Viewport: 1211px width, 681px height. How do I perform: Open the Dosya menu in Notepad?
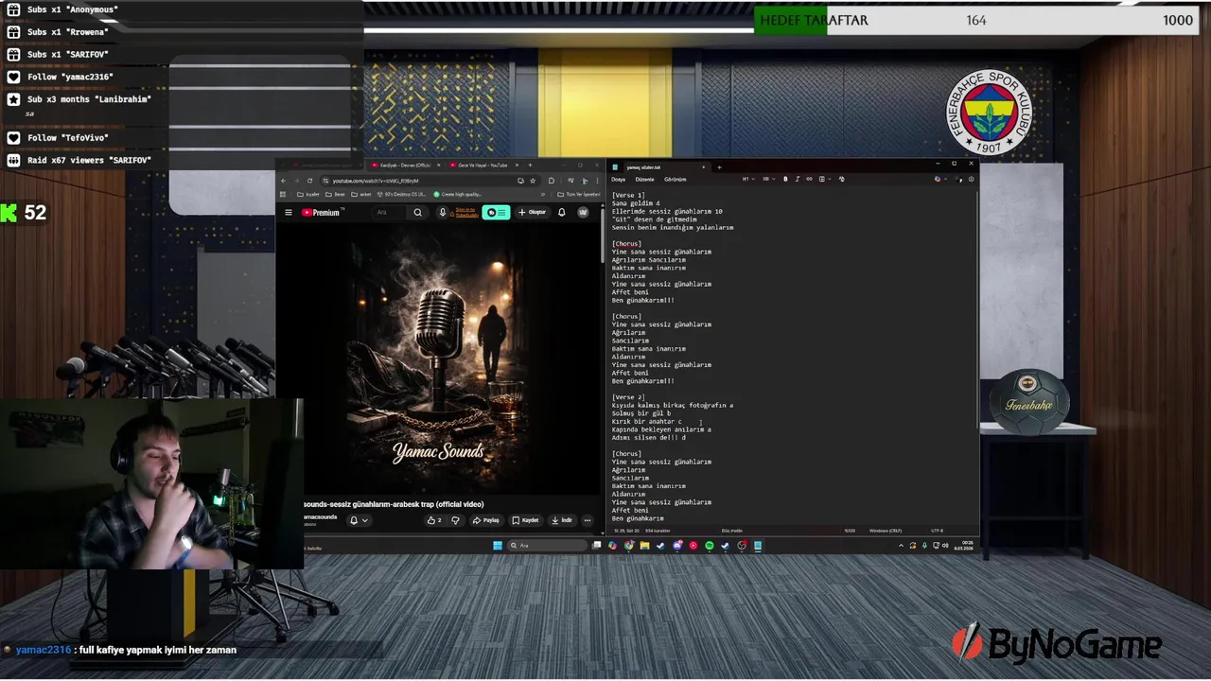click(x=618, y=179)
